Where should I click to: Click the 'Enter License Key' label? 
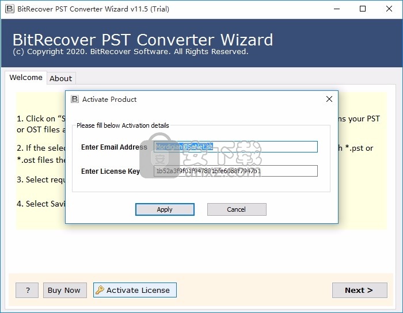coord(111,171)
